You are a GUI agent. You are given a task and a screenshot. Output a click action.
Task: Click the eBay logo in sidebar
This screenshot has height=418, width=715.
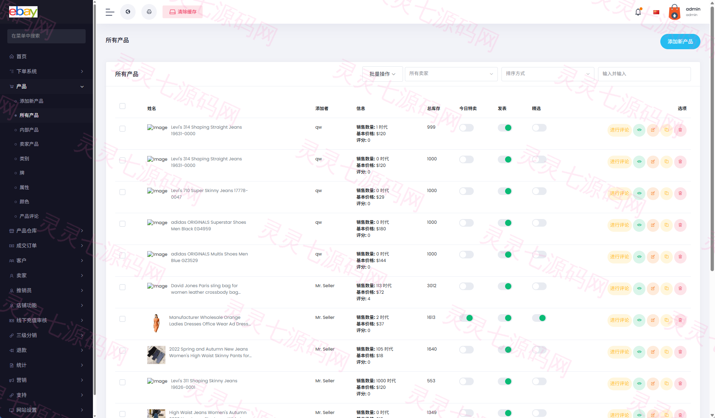(x=23, y=12)
